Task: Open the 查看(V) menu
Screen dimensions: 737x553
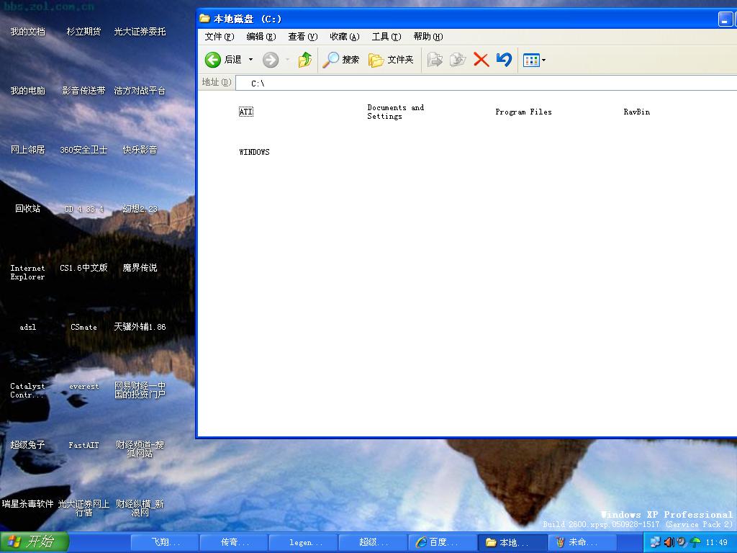Action: 303,37
